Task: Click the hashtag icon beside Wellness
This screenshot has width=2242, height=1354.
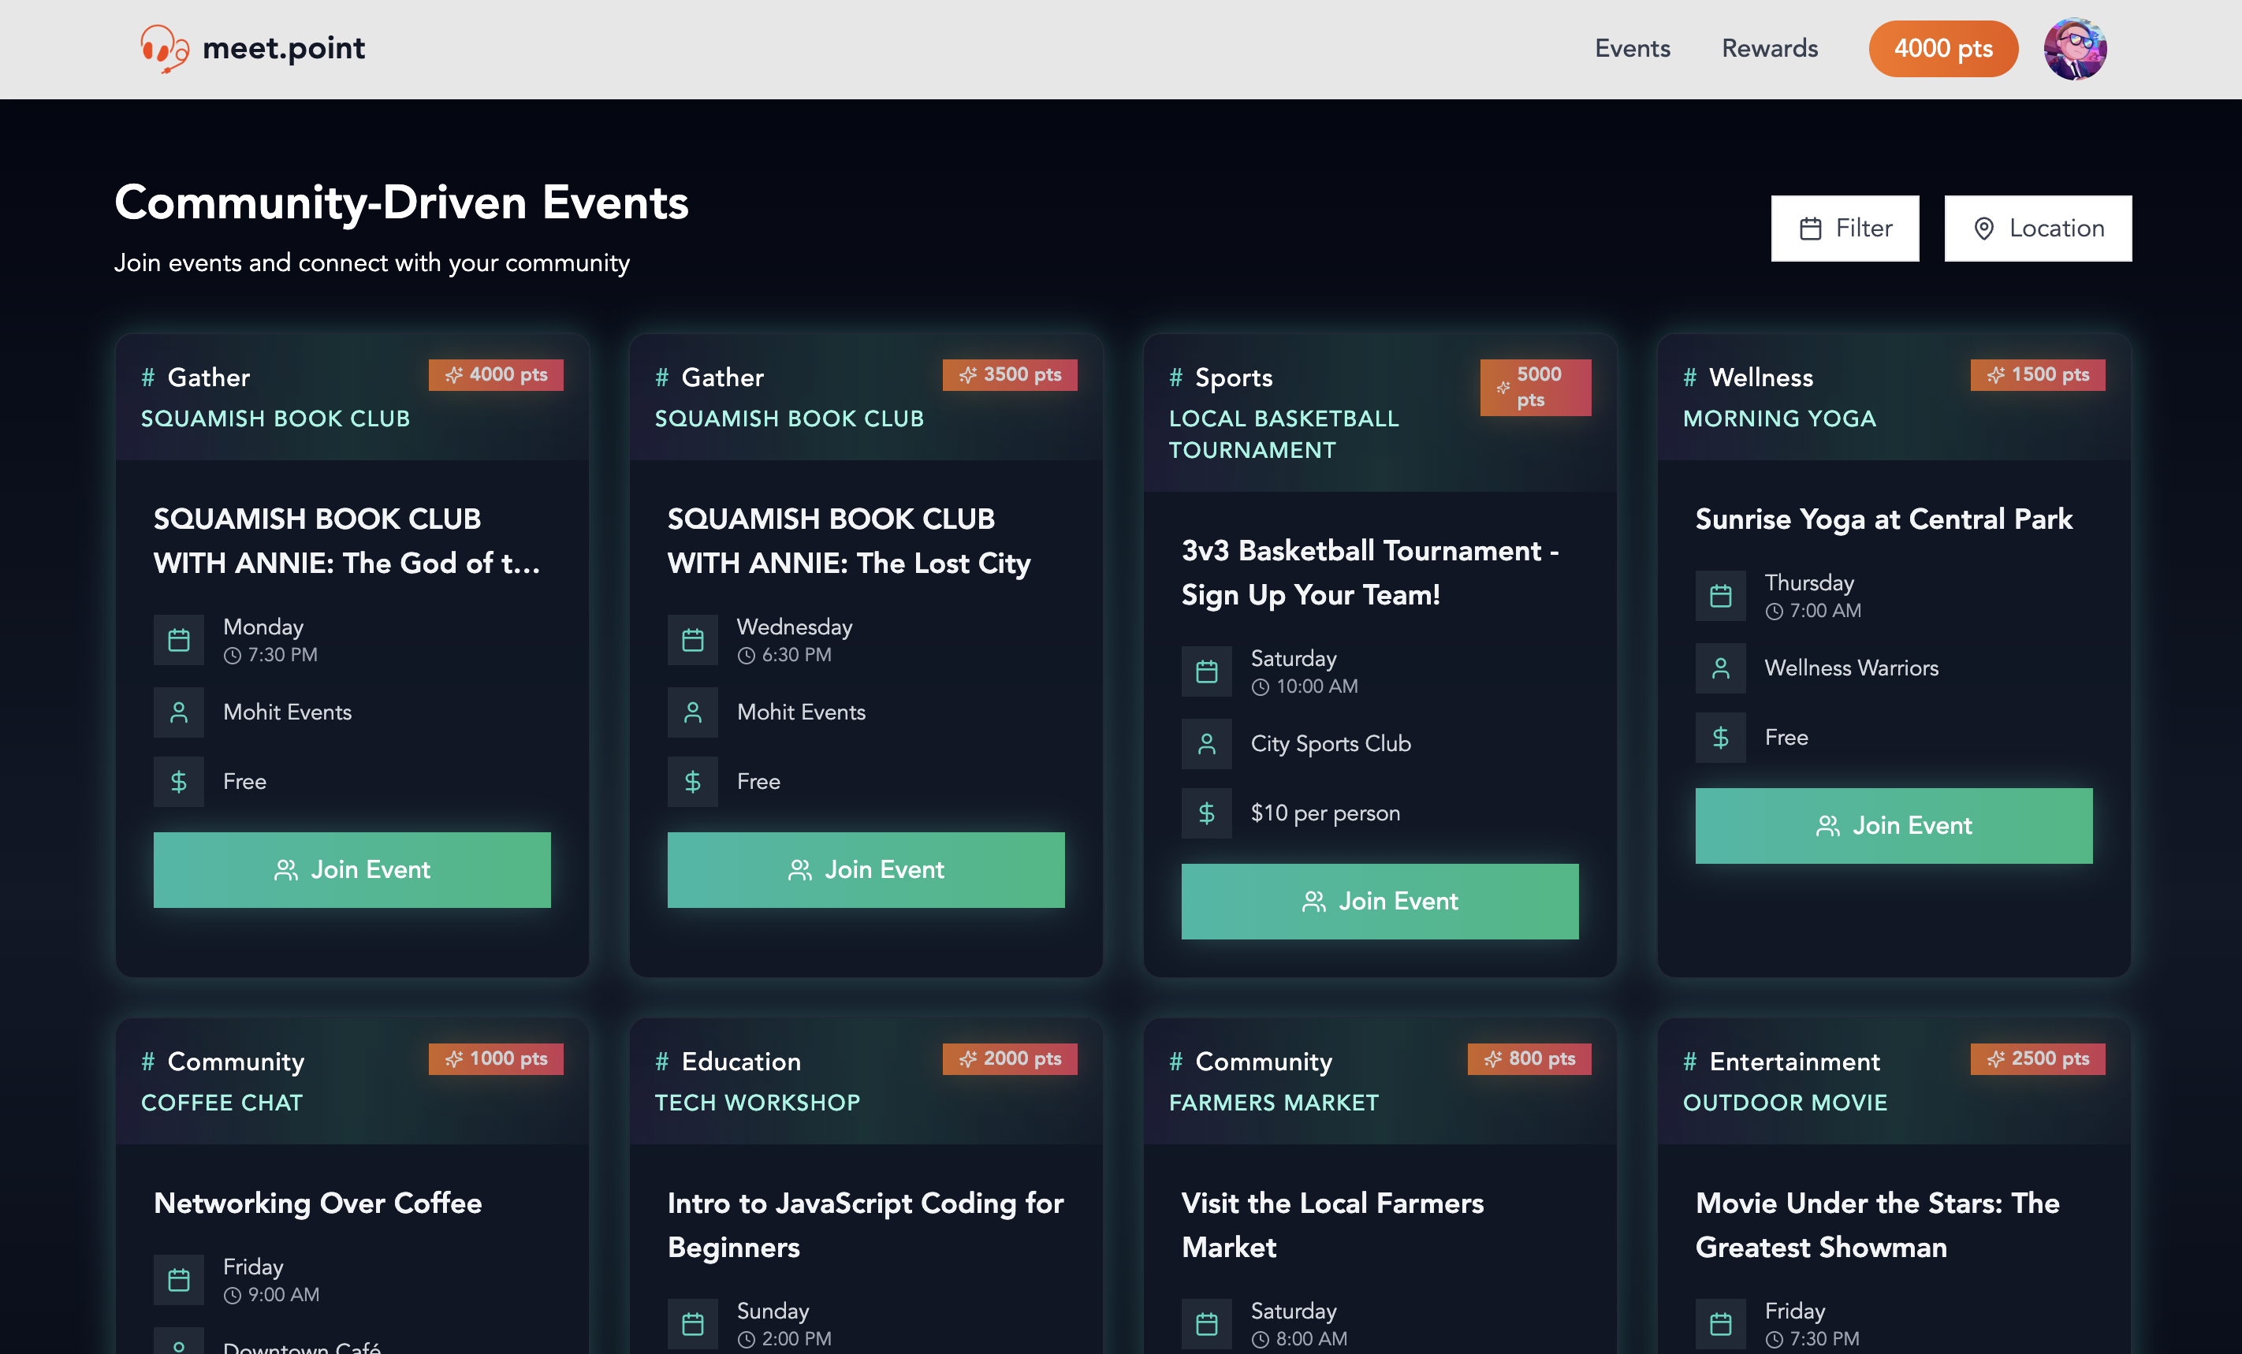Action: 1689,377
